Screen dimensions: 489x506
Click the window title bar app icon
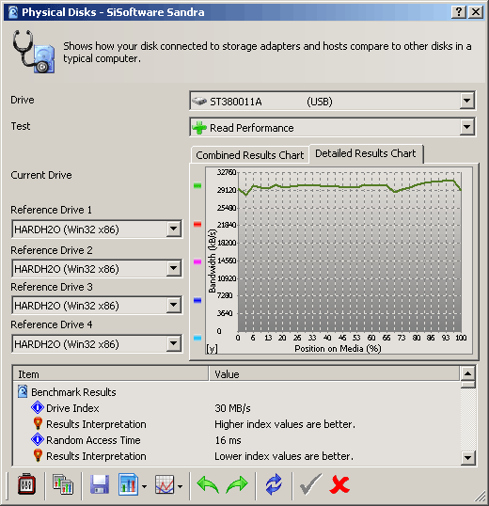tap(13, 12)
